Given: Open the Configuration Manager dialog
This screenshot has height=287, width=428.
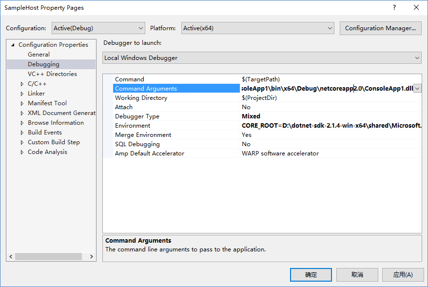Looking at the screenshot, I should [x=380, y=28].
